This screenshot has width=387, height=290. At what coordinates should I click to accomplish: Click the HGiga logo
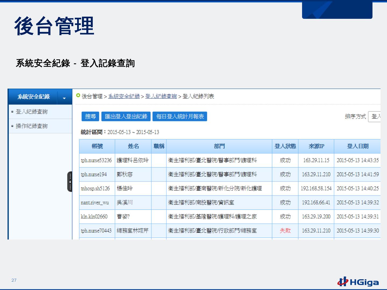(x=358, y=282)
